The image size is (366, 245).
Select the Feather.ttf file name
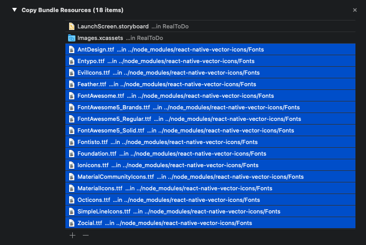(x=92, y=84)
